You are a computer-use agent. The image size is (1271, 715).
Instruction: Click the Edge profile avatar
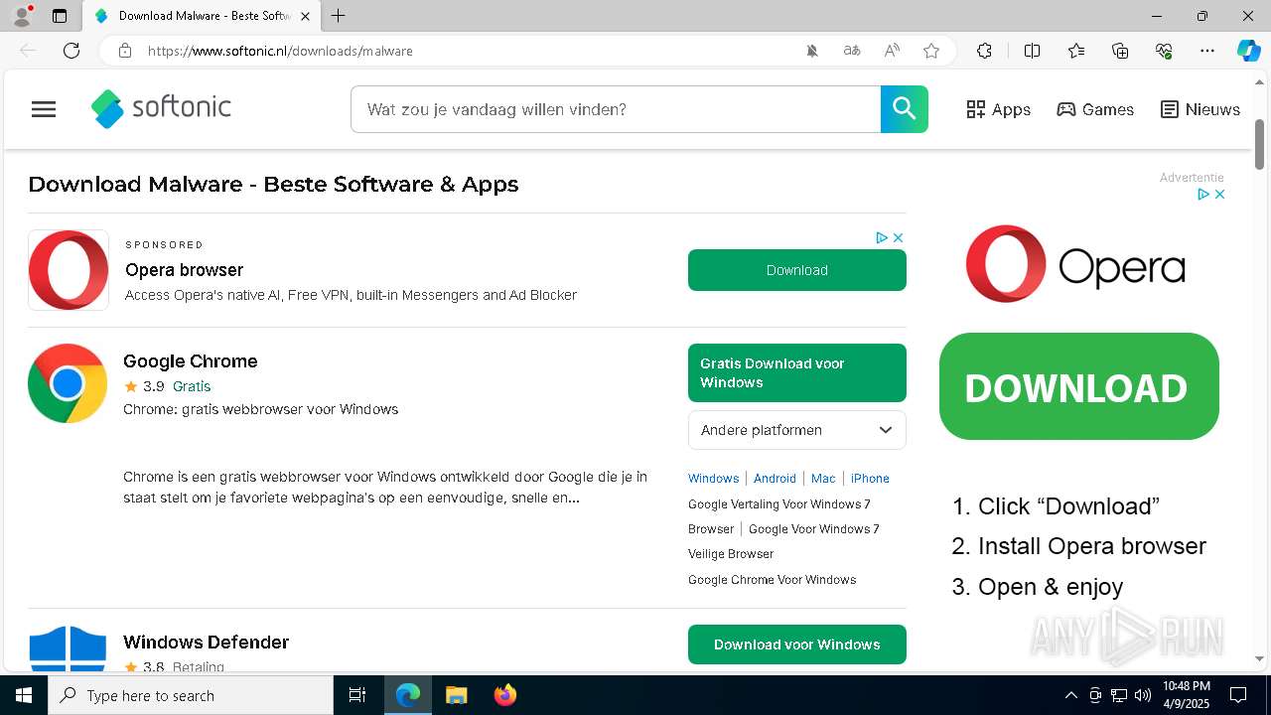click(22, 16)
